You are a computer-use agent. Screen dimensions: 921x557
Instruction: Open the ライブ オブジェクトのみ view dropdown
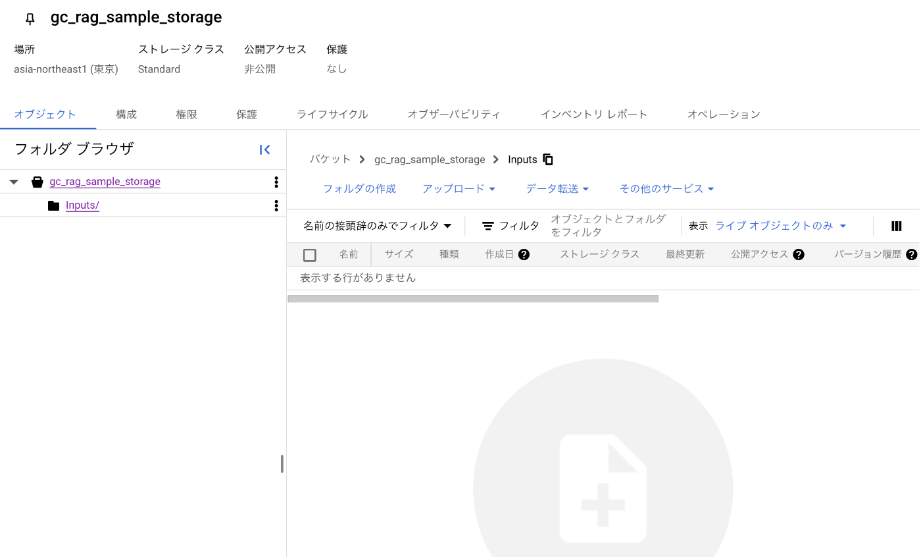(781, 226)
